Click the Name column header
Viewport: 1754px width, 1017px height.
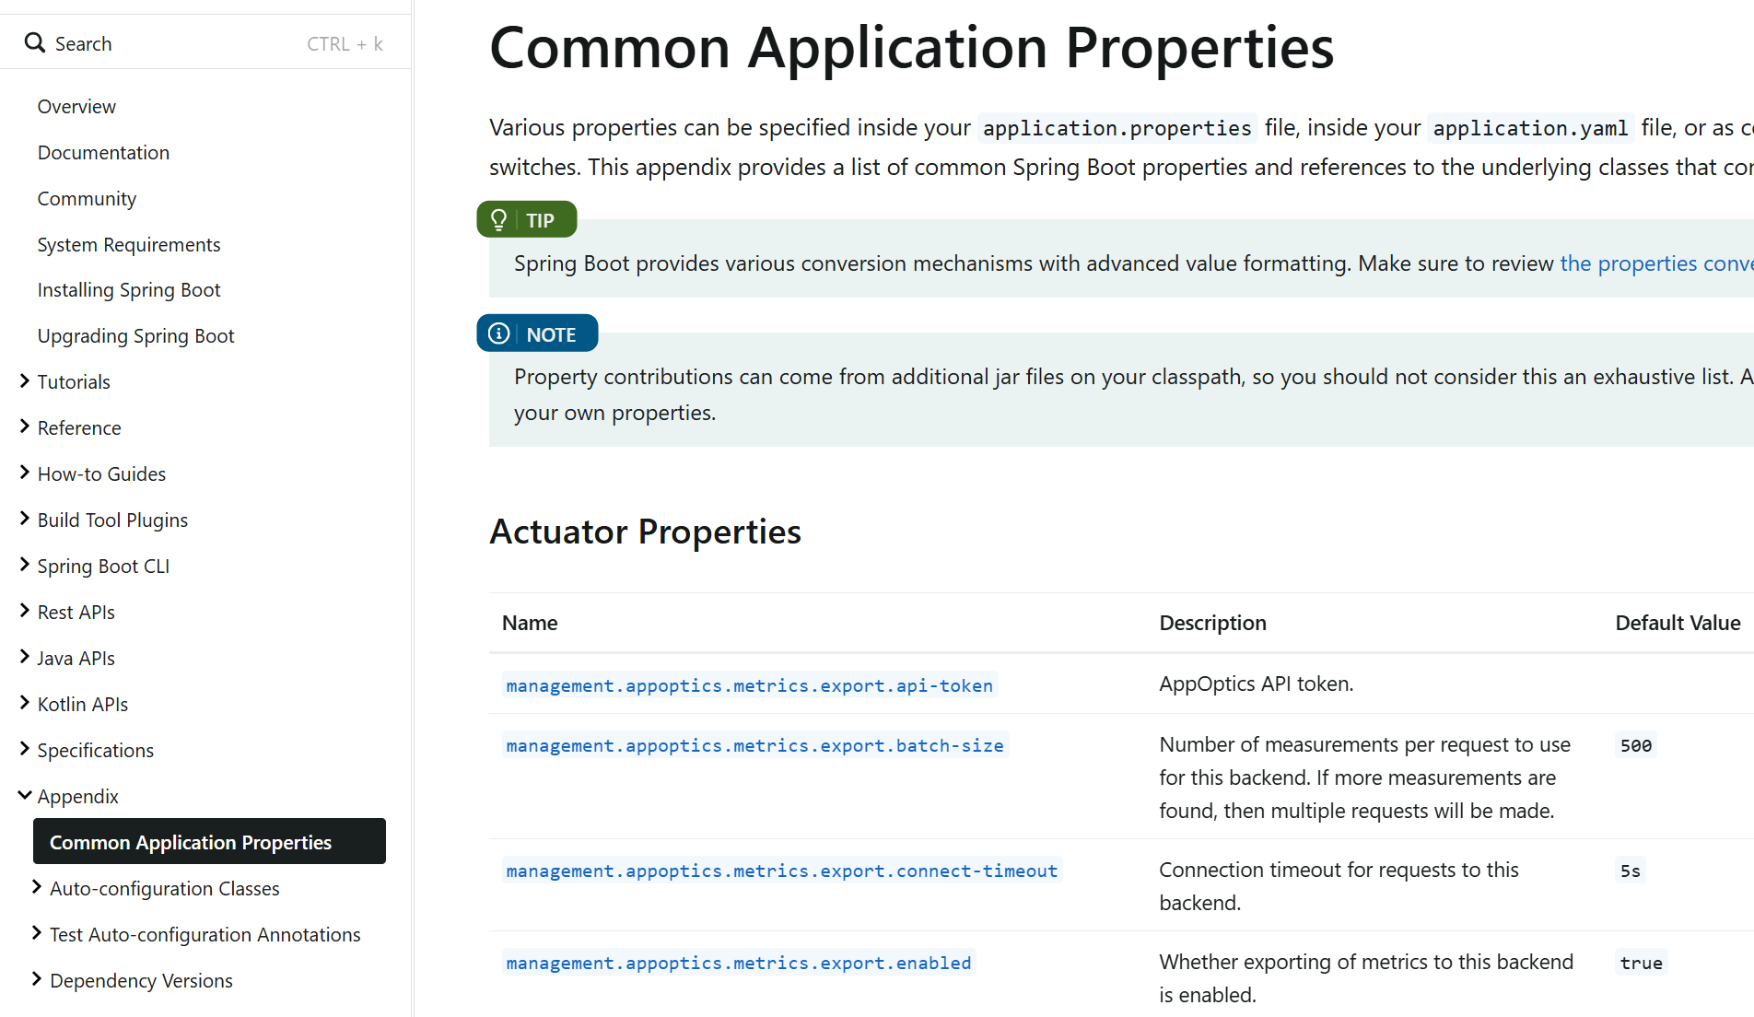(530, 623)
